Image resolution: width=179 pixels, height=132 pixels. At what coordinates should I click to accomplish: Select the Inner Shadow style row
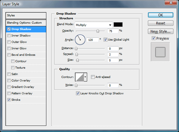tap(26, 36)
